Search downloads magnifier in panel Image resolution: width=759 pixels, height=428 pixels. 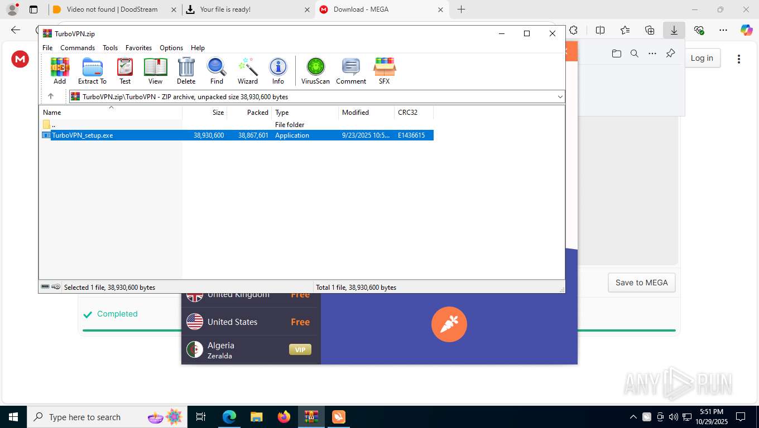pyautogui.click(x=635, y=53)
